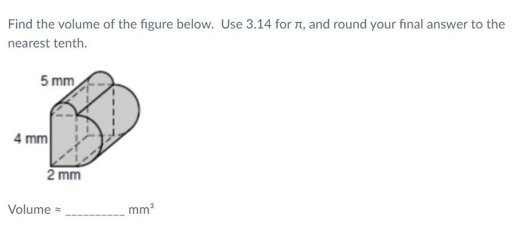Select the composite solid figure image

77,125
